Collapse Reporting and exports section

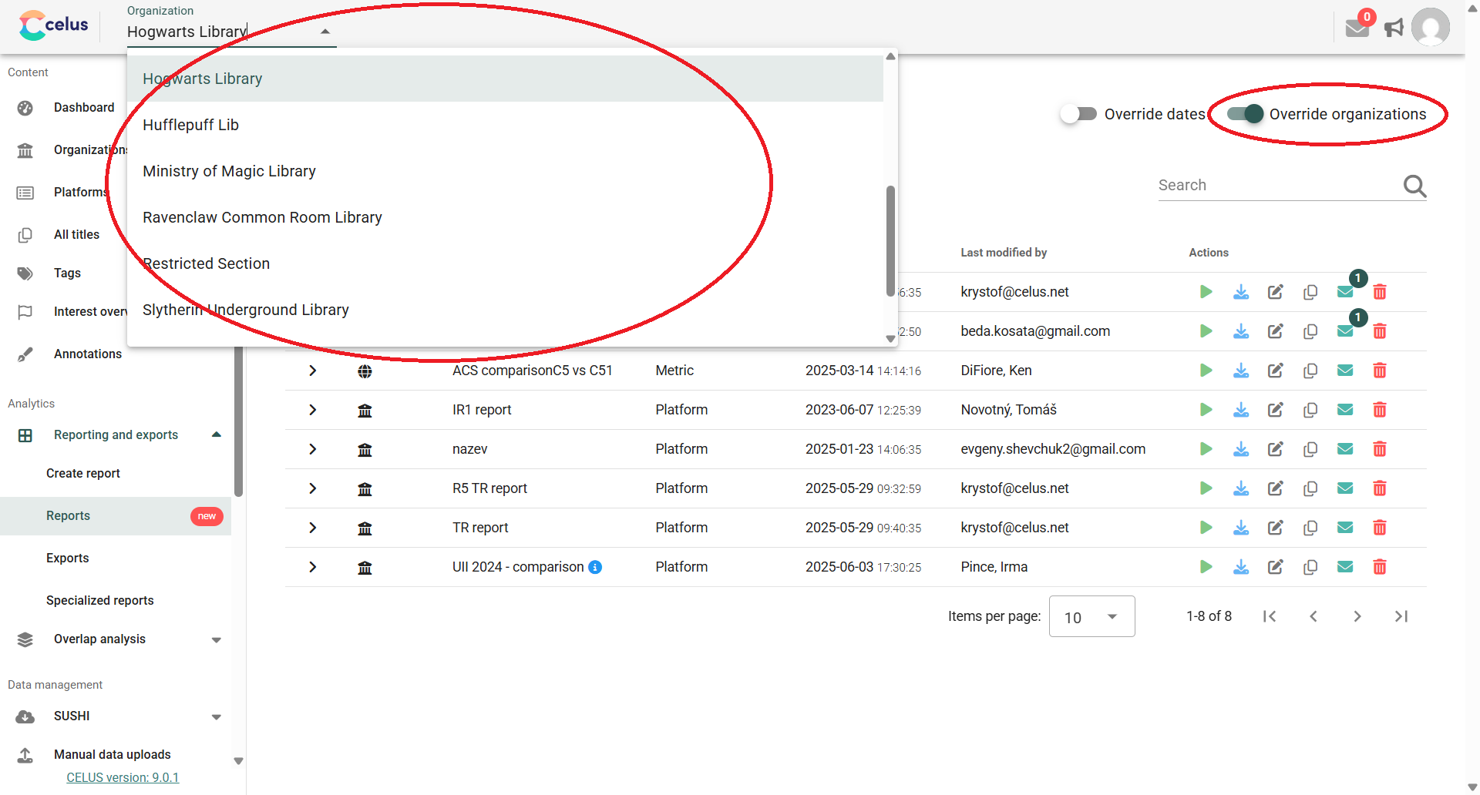pos(217,434)
